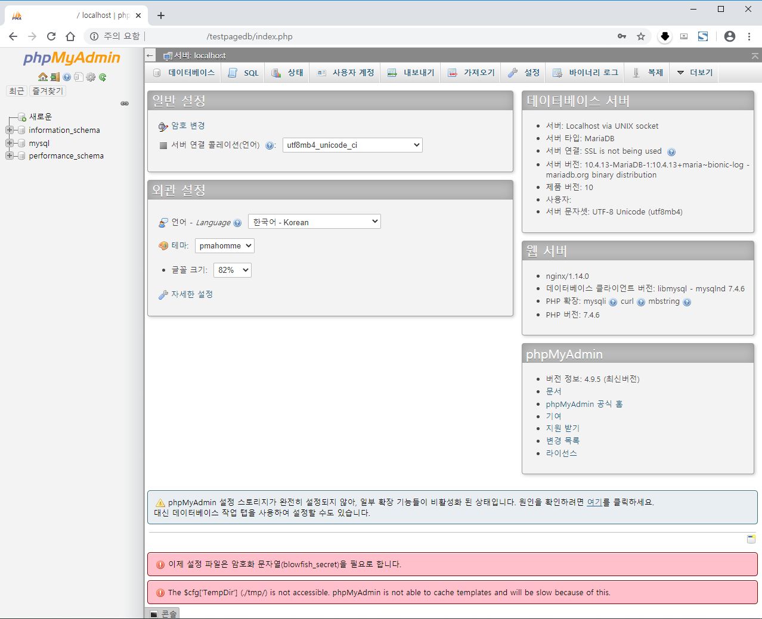The width and height of the screenshot is (762, 619).
Task: Open the 기여 contribute link
Action: tap(553, 416)
